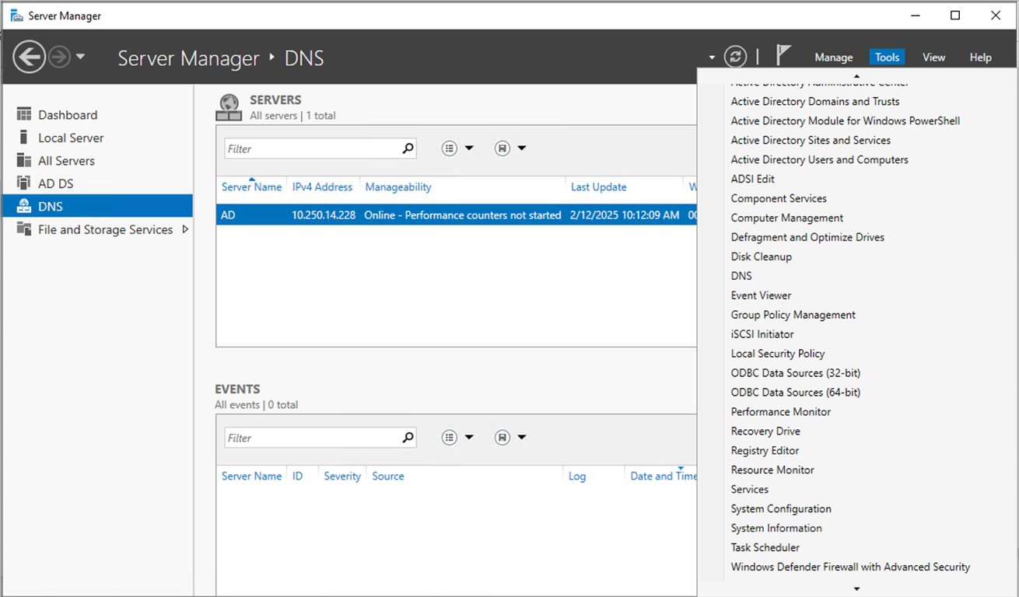The height and width of the screenshot is (597, 1019).
Task: Refresh Server Manager with the refresh icon
Action: 735,56
